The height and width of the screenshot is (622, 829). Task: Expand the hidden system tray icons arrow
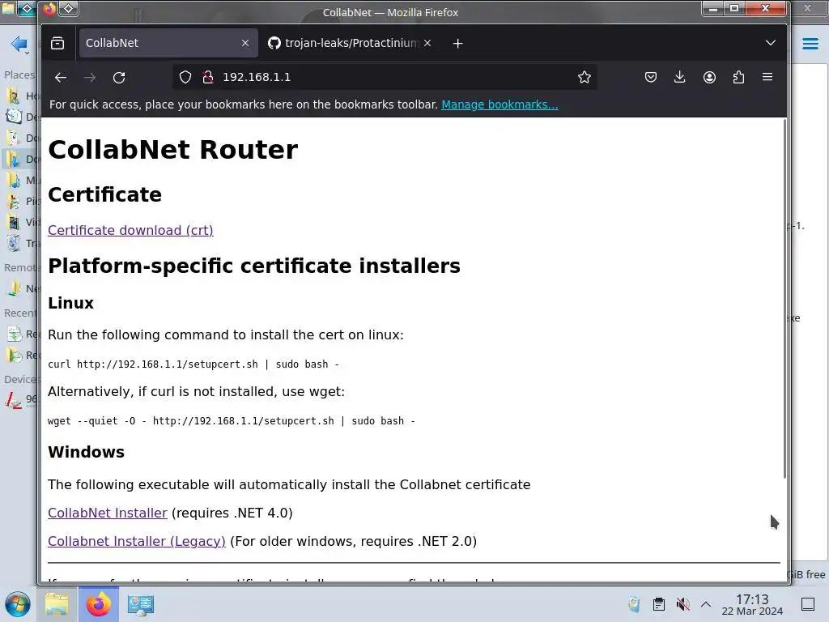pyautogui.click(x=706, y=604)
